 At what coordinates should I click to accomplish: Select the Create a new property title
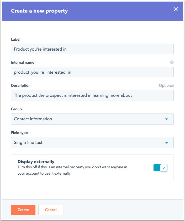click(x=39, y=11)
